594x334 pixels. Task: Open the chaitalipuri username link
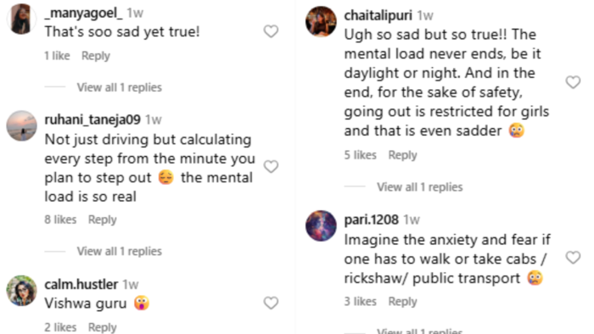click(x=378, y=15)
